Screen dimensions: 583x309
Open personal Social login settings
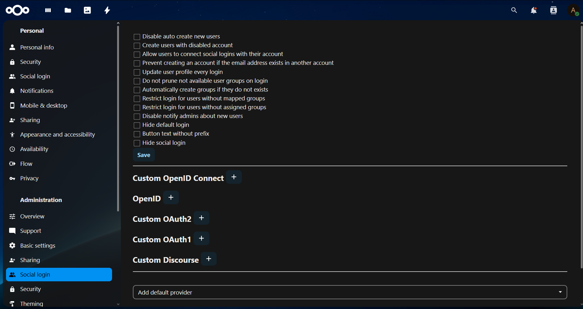[59, 76]
